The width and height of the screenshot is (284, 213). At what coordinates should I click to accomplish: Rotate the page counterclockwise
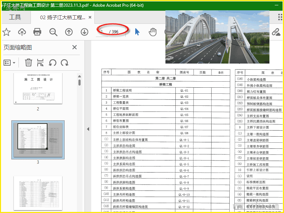pyautogui.click(x=53, y=63)
